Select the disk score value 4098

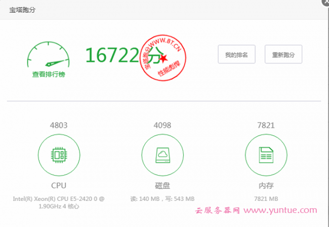[162, 125]
